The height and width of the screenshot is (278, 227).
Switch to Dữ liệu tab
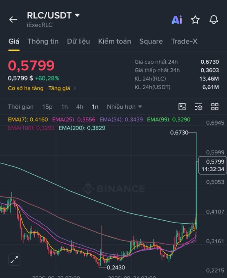[x=78, y=41]
